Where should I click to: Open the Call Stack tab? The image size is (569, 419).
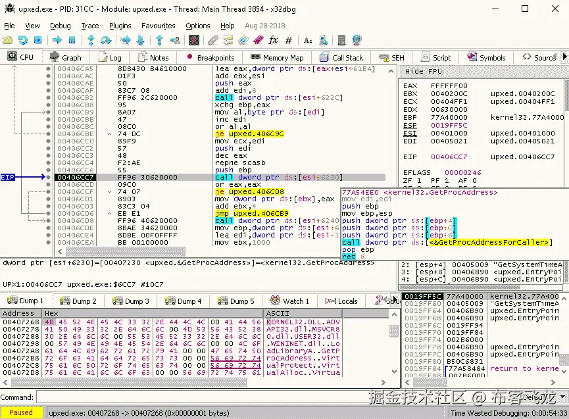(341, 58)
